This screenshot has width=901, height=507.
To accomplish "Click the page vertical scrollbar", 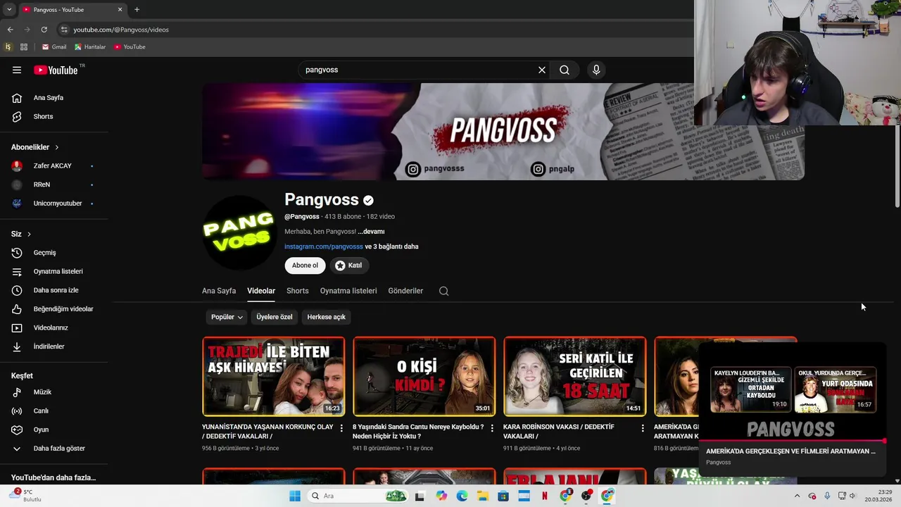I will pos(897,168).
